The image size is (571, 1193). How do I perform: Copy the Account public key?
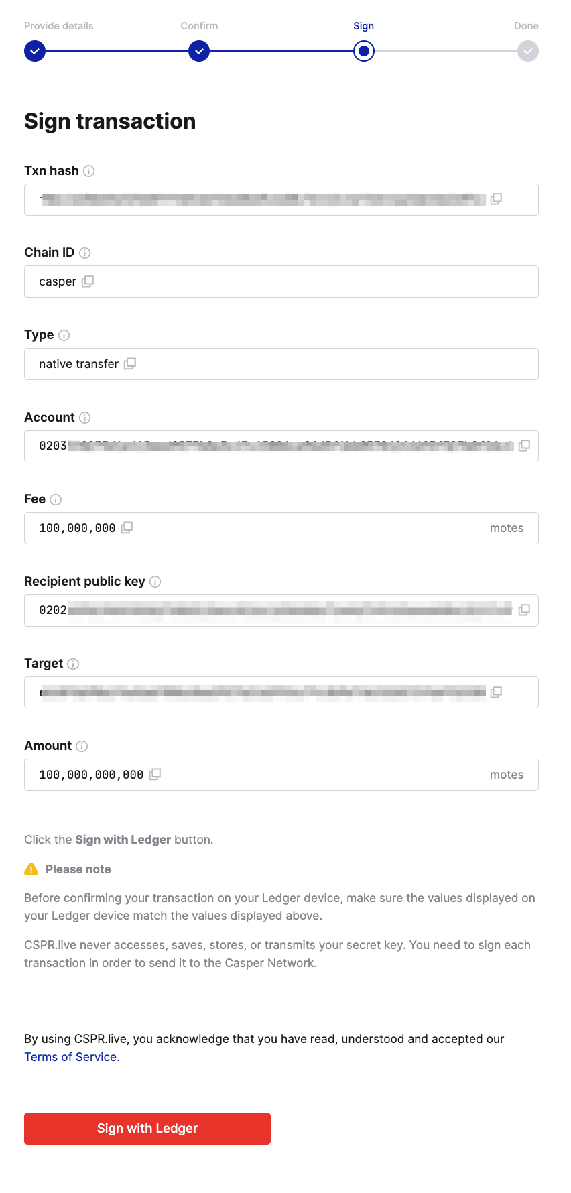click(x=524, y=446)
